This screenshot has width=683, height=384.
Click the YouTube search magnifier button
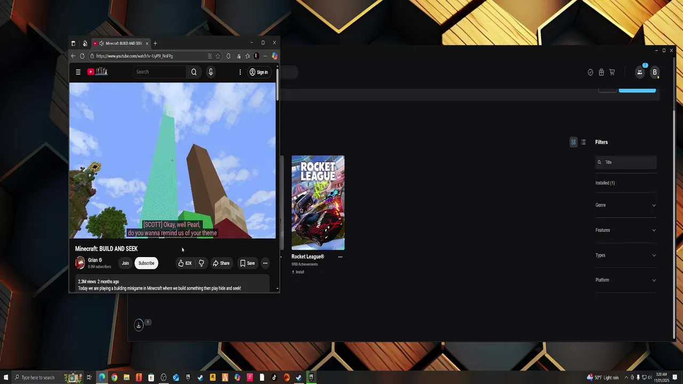point(194,72)
